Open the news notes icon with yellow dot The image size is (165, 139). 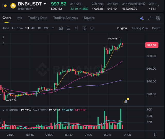(126, 102)
